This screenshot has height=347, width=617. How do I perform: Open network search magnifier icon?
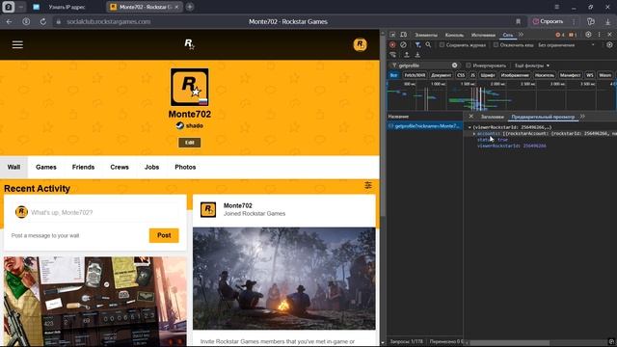coord(428,45)
